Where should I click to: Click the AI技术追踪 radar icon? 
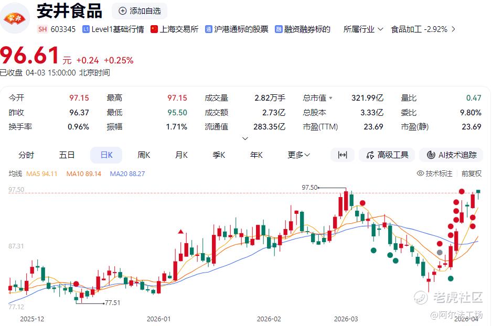[x=431, y=155]
